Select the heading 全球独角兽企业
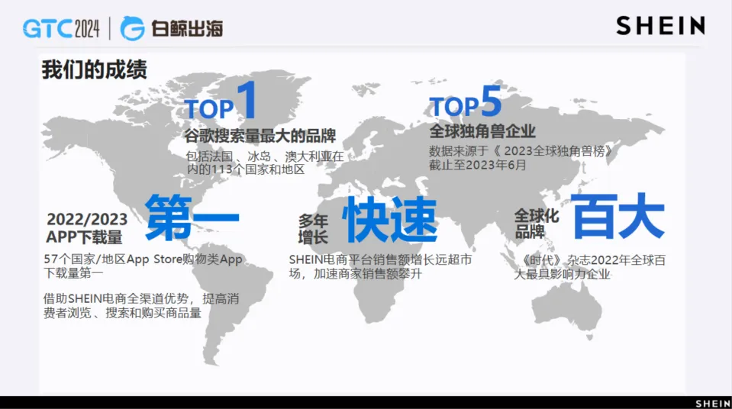 (482, 131)
